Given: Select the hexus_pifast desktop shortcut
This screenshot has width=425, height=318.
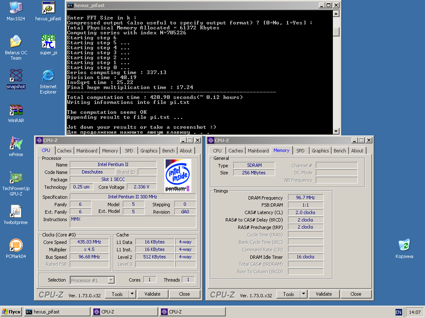Looking at the screenshot, I should [x=48, y=11].
